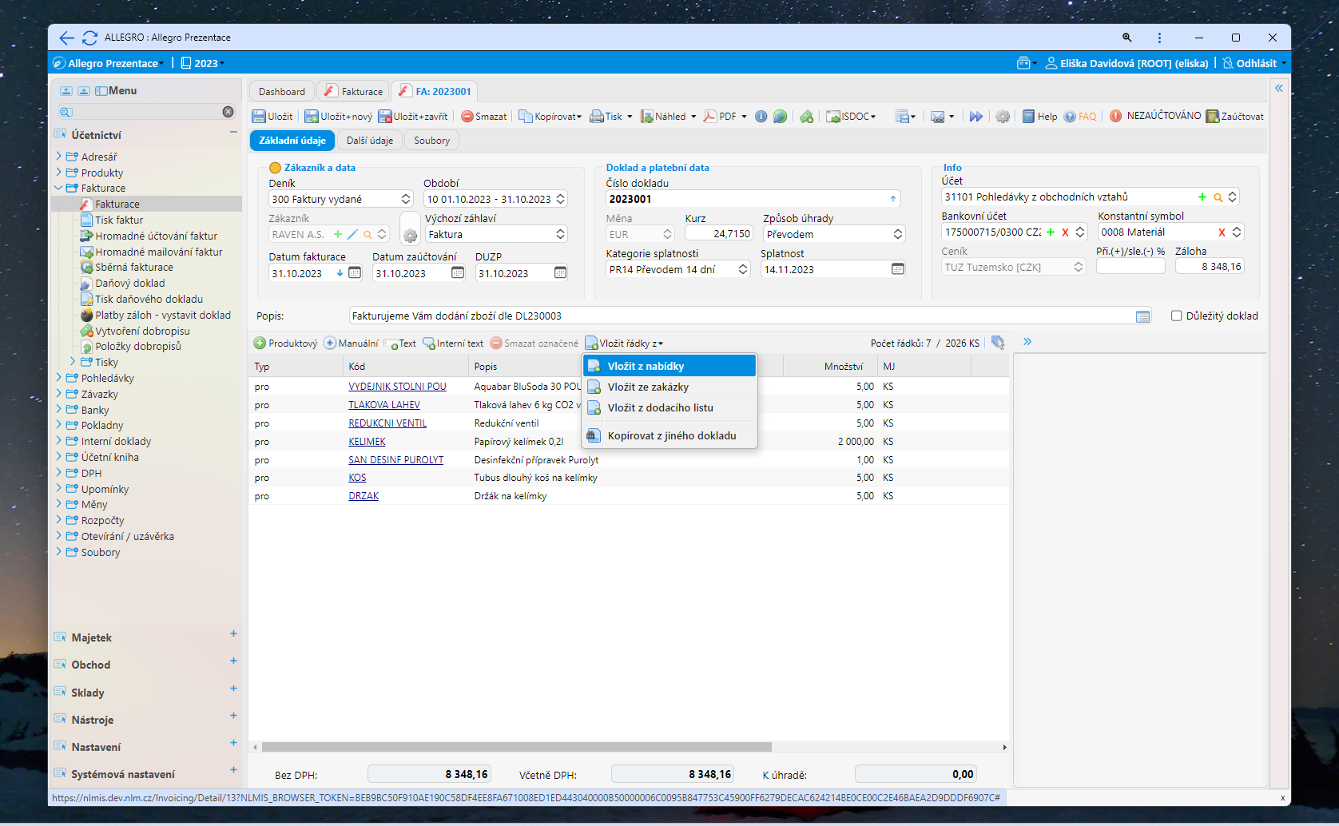Expand the Majetek section plus
The height and width of the screenshot is (826, 1339).
coord(233,633)
